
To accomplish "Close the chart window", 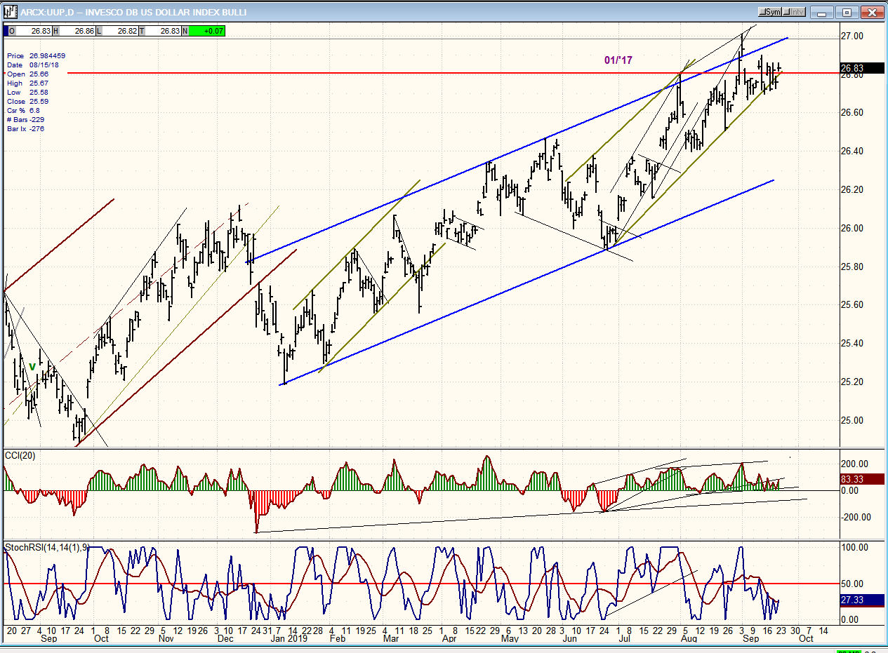I will (x=871, y=12).
